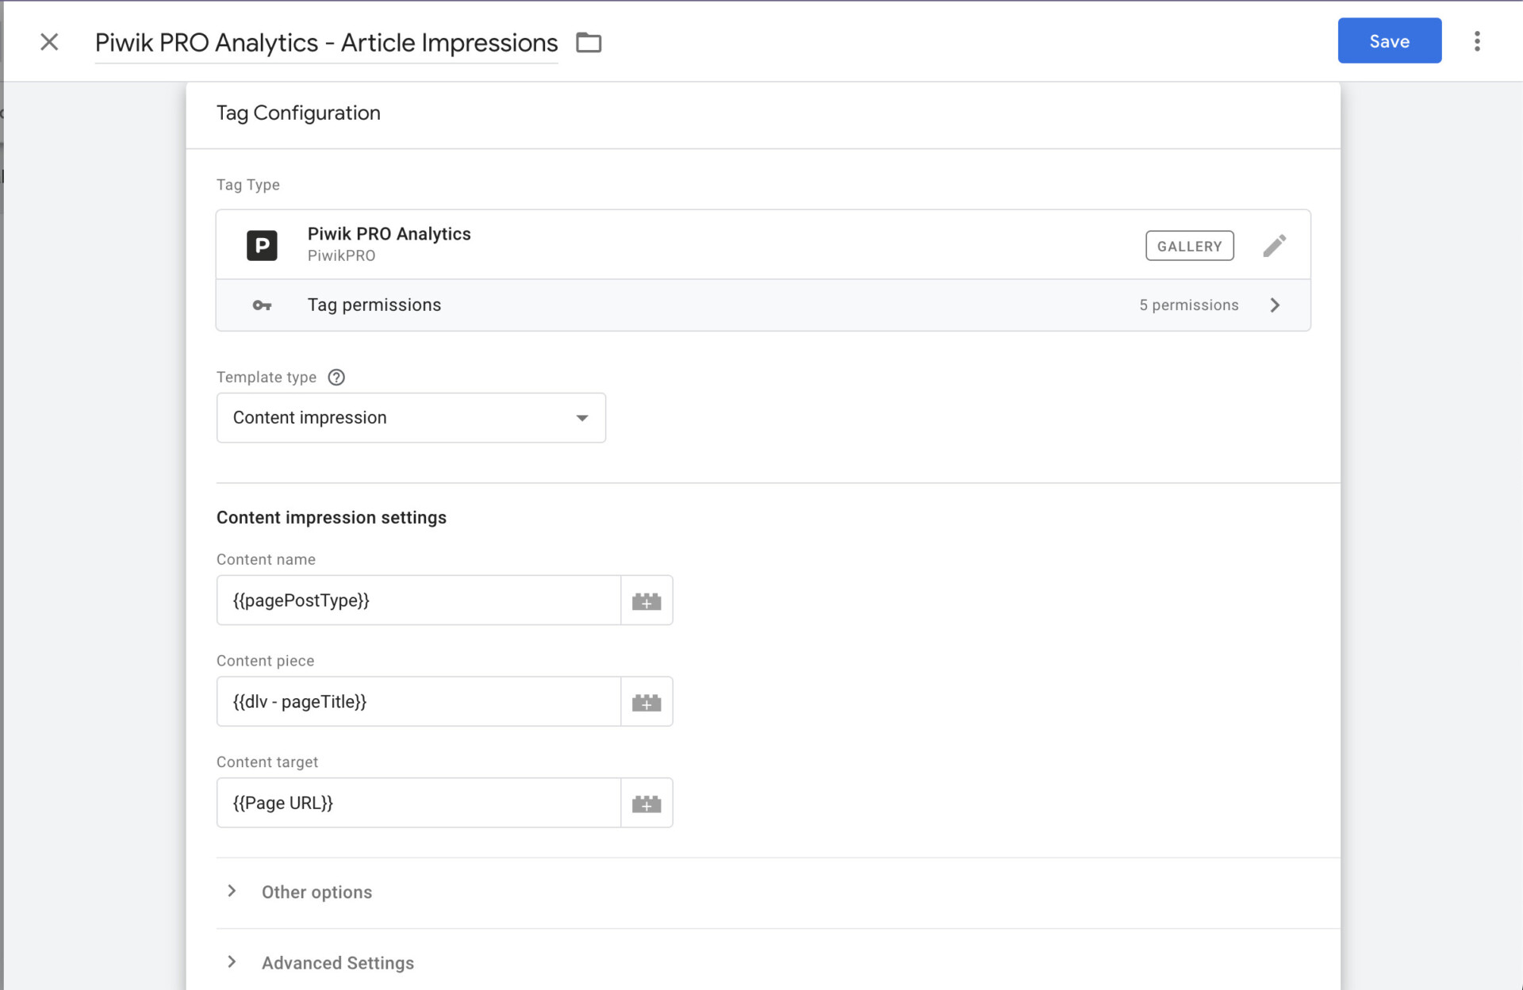The image size is (1523, 990).
Task: Expand the Advanced Settings section
Action: click(x=337, y=962)
